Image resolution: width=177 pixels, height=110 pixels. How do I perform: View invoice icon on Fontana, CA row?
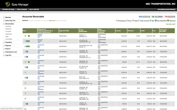tap(25, 62)
